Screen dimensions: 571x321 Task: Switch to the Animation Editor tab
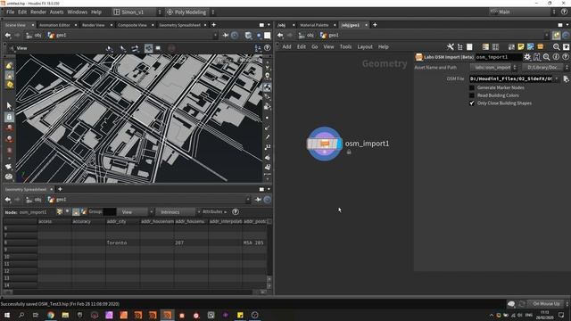[x=54, y=25]
